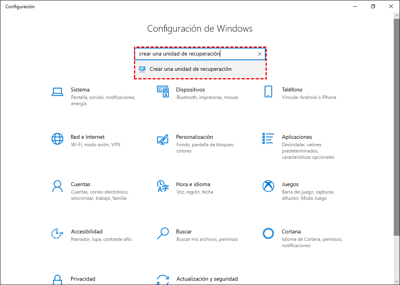This screenshot has width=400, height=285.
Task: Click the Accesibilidad dashed clock icon
Action: pos(57,233)
